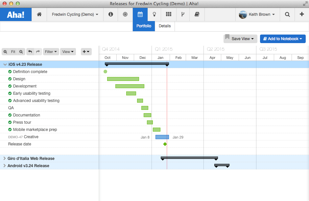Click the plus icon in top bar

coord(302,14)
